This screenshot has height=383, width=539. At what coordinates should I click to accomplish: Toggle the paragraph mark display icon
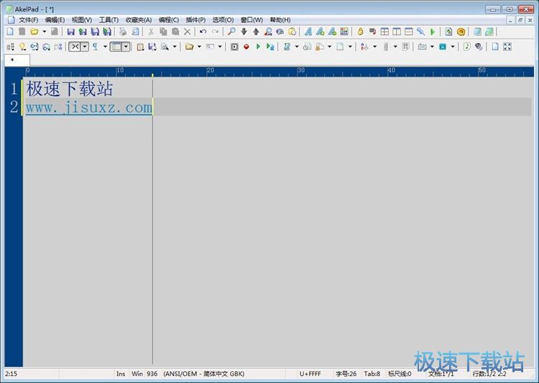[95, 47]
